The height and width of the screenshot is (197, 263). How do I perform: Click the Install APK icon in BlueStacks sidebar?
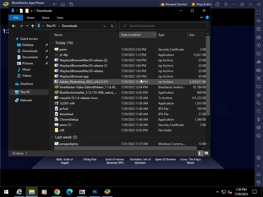(259, 70)
